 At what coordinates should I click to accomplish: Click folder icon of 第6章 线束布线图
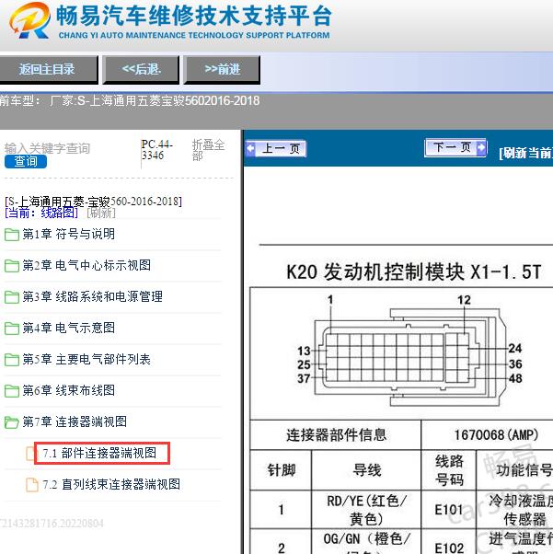pos(12,391)
